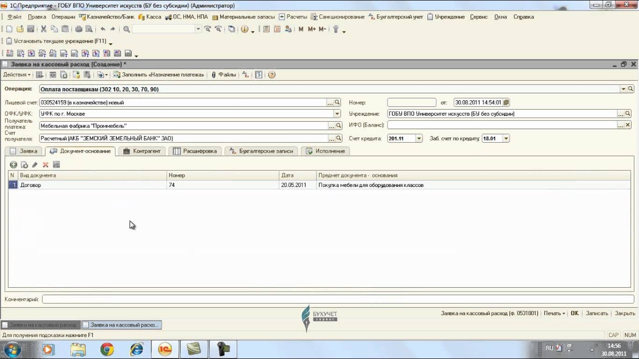Click the magnifier next to Получатель платежа field
The height and width of the screenshot is (359, 639).
click(338, 126)
